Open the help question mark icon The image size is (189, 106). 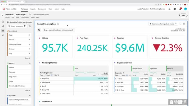175,9
